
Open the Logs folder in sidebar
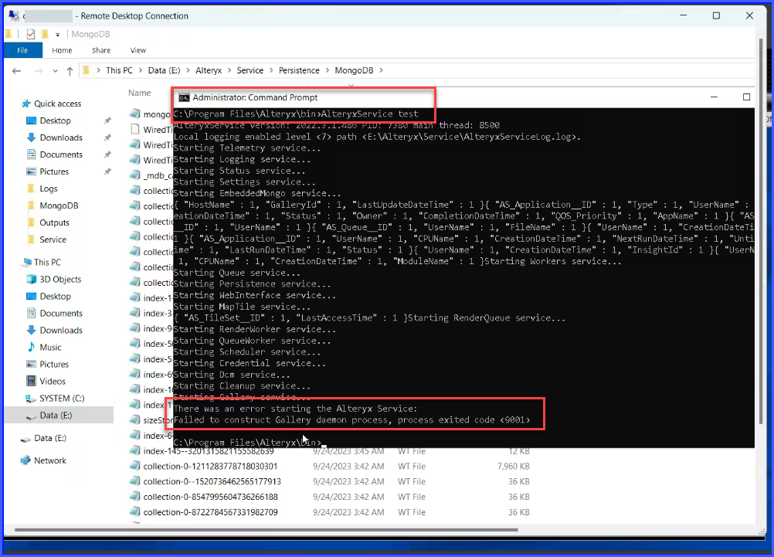49,188
